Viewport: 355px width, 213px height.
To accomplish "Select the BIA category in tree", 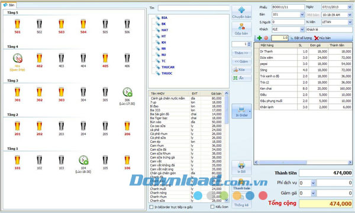I will point(164,18).
